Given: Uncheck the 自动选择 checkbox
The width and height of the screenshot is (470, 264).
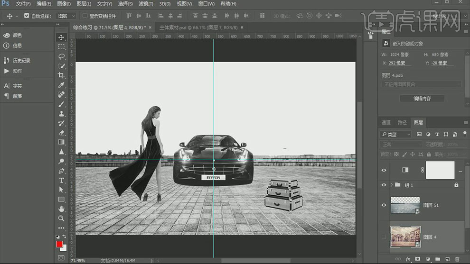Looking at the screenshot, I should tap(27, 16).
